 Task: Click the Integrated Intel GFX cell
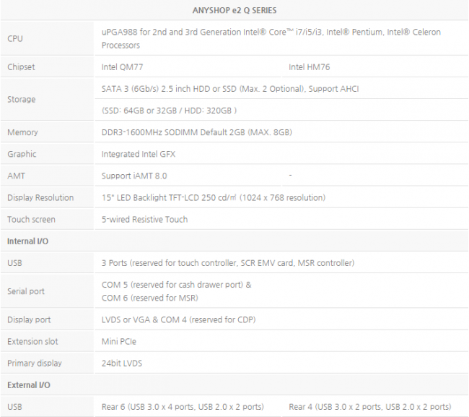pyautogui.click(x=139, y=154)
